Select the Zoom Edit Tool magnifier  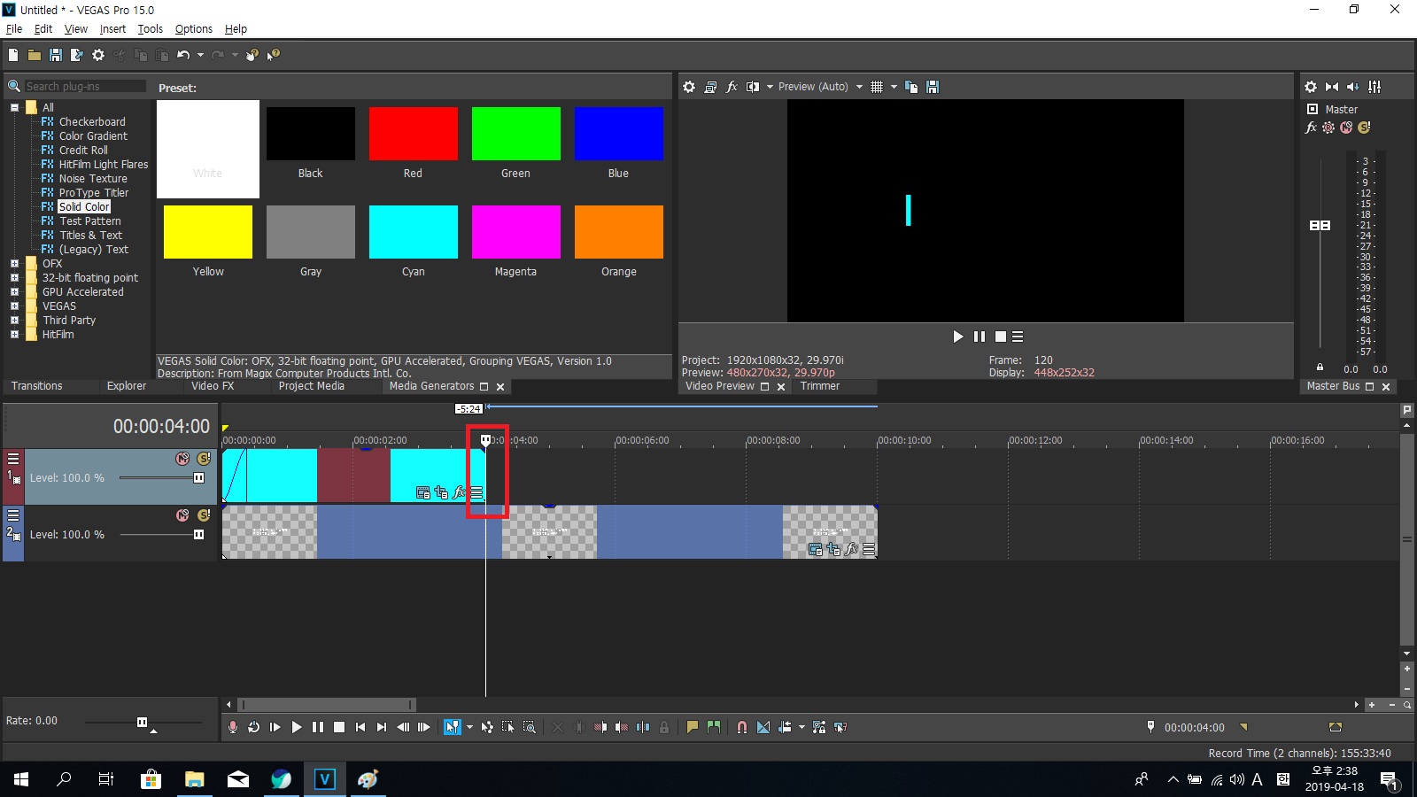coord(530,727)
